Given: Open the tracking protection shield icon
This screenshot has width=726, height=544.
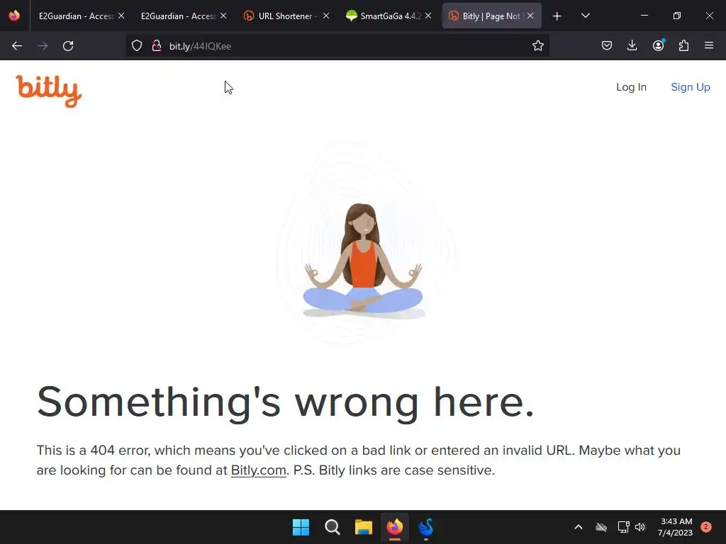Looking at the screenshot, I should click(137, 46).
